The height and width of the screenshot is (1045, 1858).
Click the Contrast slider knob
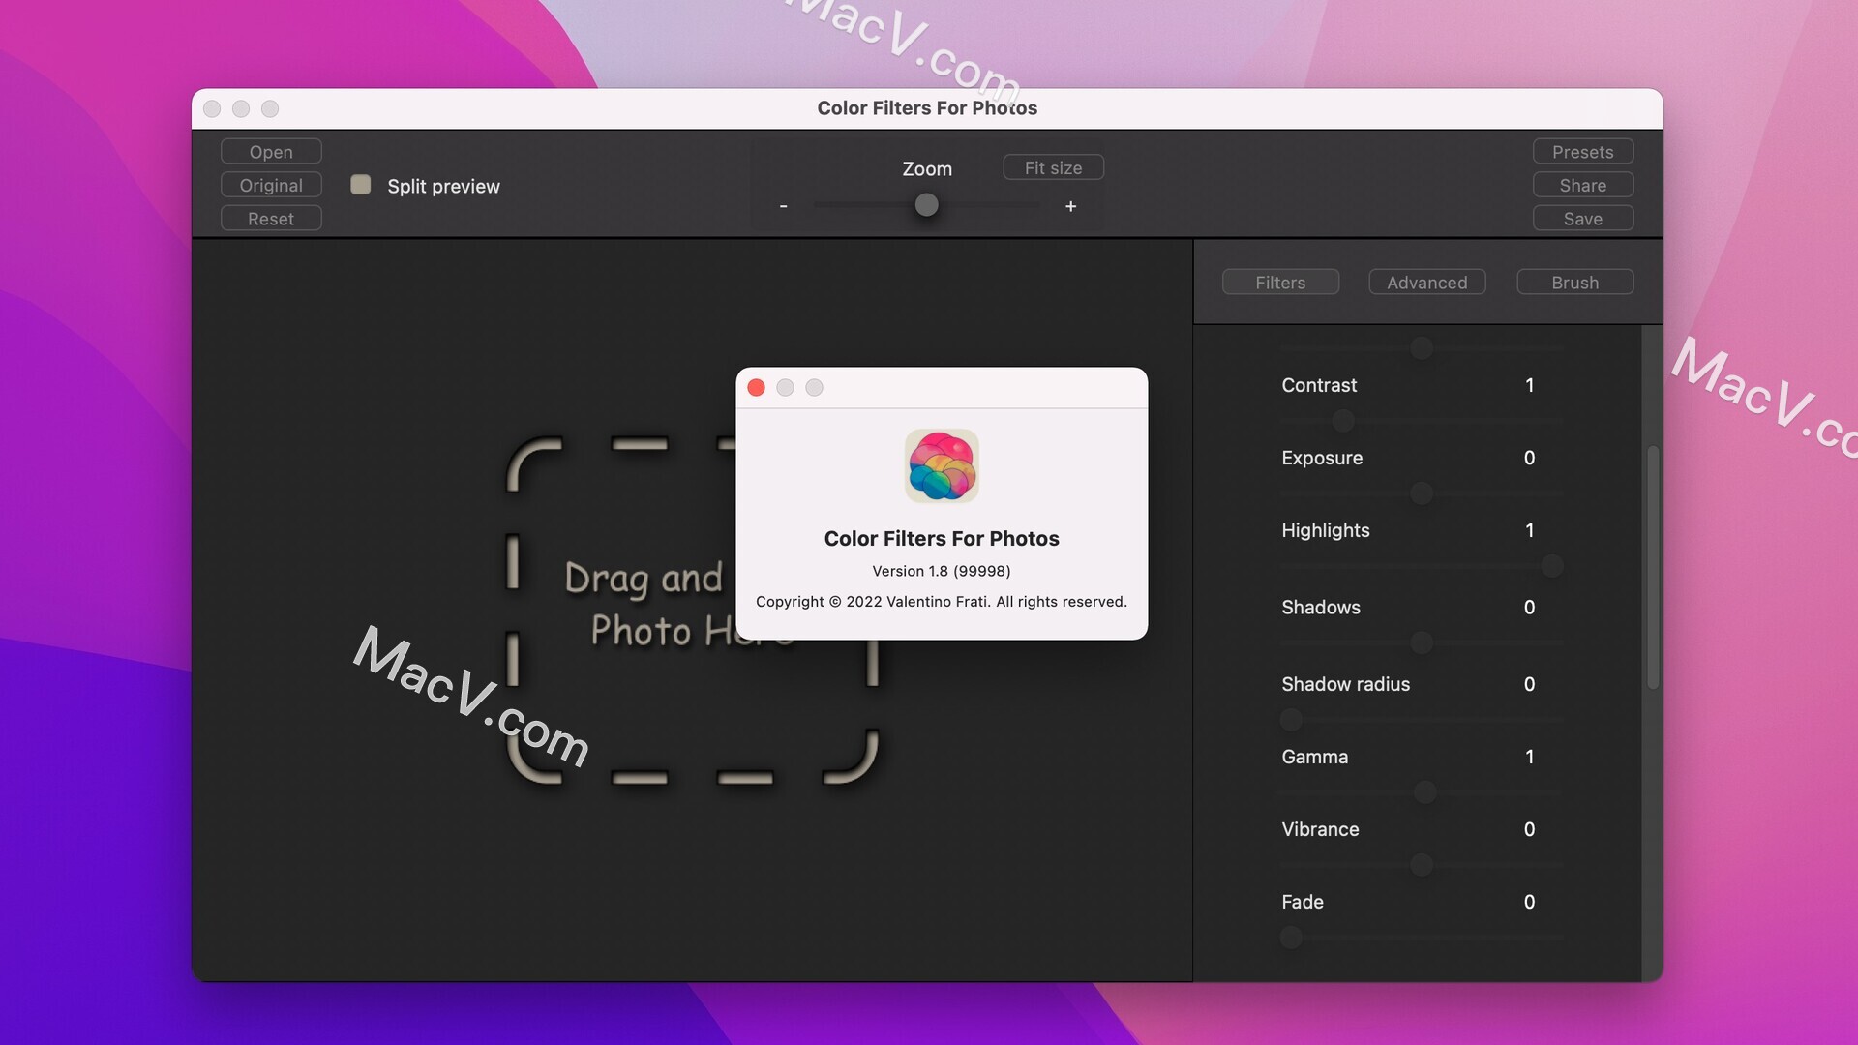point(1343,421)
